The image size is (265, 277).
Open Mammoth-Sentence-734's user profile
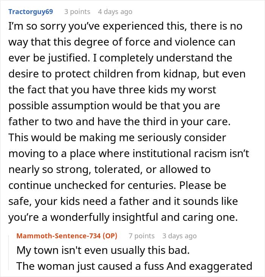coord(59,236)
